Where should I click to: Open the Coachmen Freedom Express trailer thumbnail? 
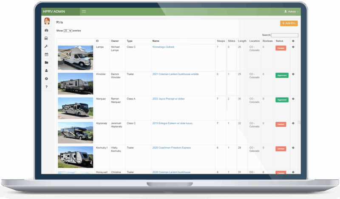click(76, 157)
